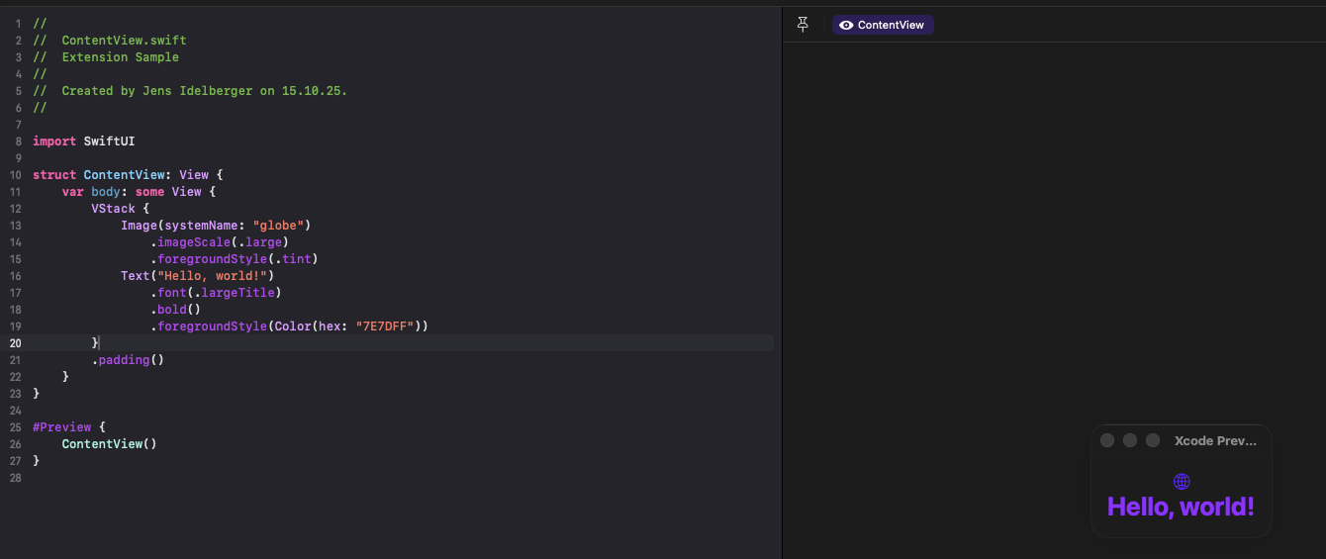Click the .padding() modifier
The height and width of the screenshot is (559, 1326).
tap(128, 360)
